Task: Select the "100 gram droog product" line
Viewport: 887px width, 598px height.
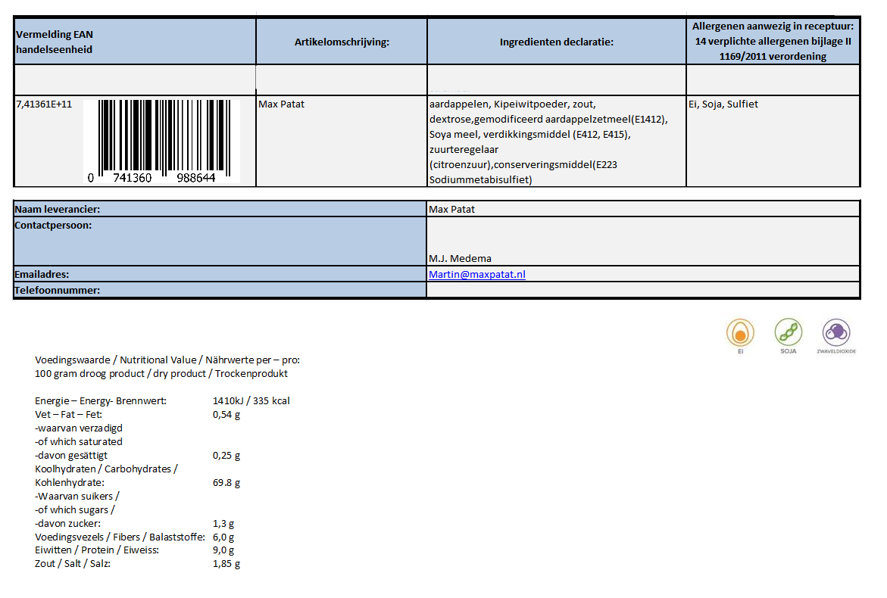Action: (x=161, y=374)
